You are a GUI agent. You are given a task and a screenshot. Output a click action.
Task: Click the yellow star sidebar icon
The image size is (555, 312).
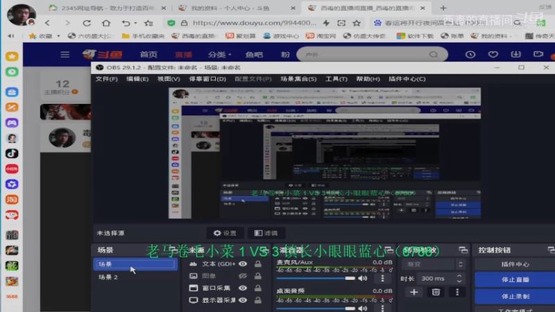[12, 56]
